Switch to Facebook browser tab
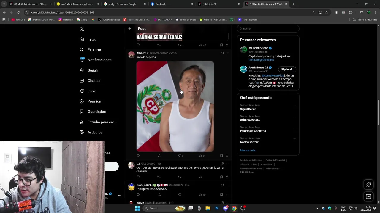This screenshot has height=213, width=380. coord(172,4)
